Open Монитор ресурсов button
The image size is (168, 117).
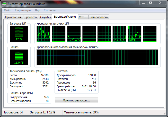point(76,100)
